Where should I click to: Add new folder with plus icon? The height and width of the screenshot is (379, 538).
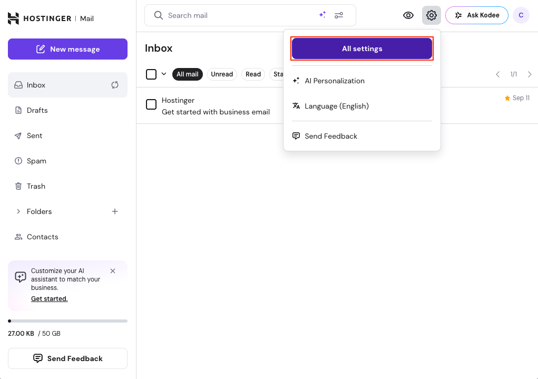click(x=115, y=211)
